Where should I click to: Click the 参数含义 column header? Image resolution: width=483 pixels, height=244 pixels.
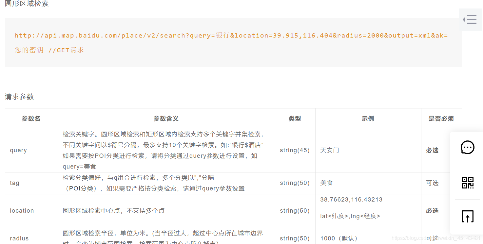166,119
